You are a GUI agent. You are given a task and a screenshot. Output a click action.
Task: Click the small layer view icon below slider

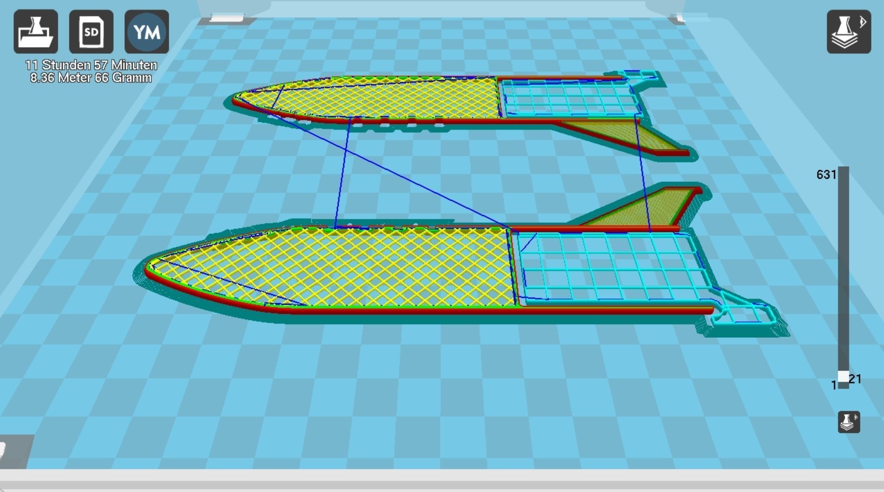(849, 422)
